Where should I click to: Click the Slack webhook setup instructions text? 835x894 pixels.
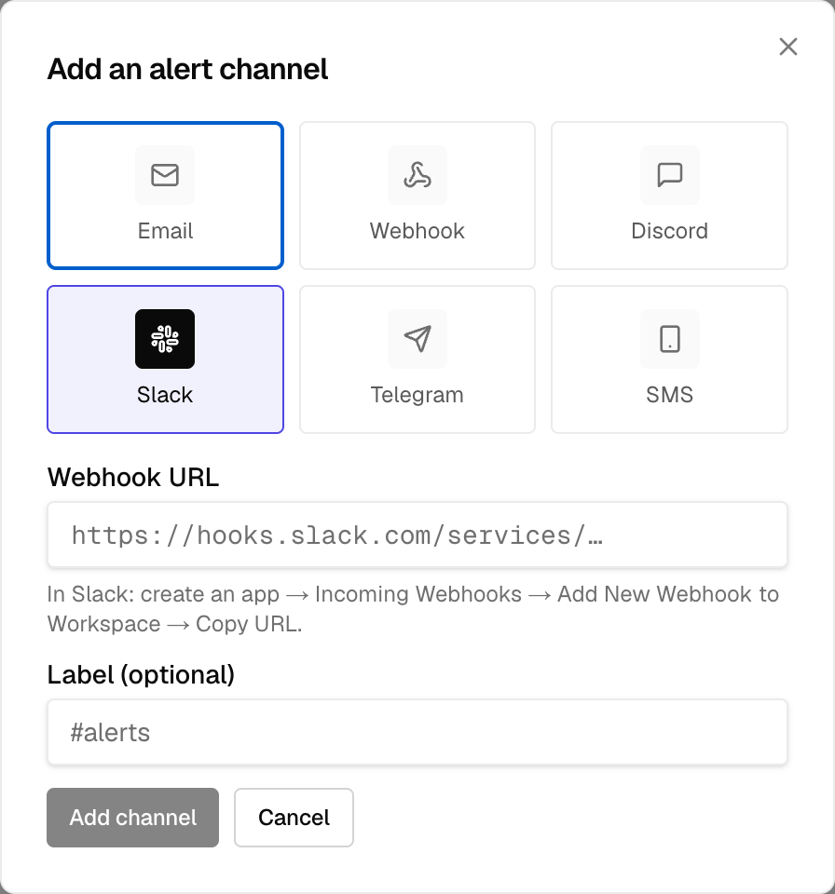[413, 609]
